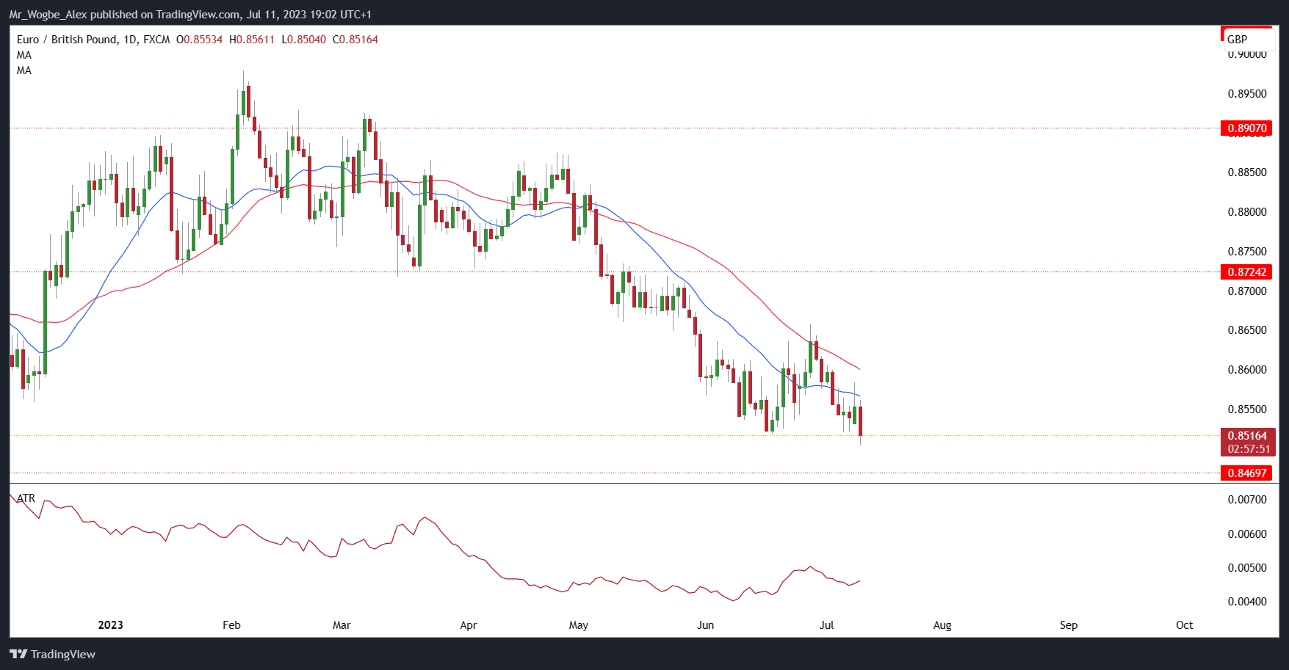Click the 0.88000 price scale tick
The image size is (1289, 670).
1247,212
